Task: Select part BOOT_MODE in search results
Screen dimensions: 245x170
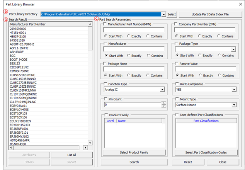Action: point(19,59)
